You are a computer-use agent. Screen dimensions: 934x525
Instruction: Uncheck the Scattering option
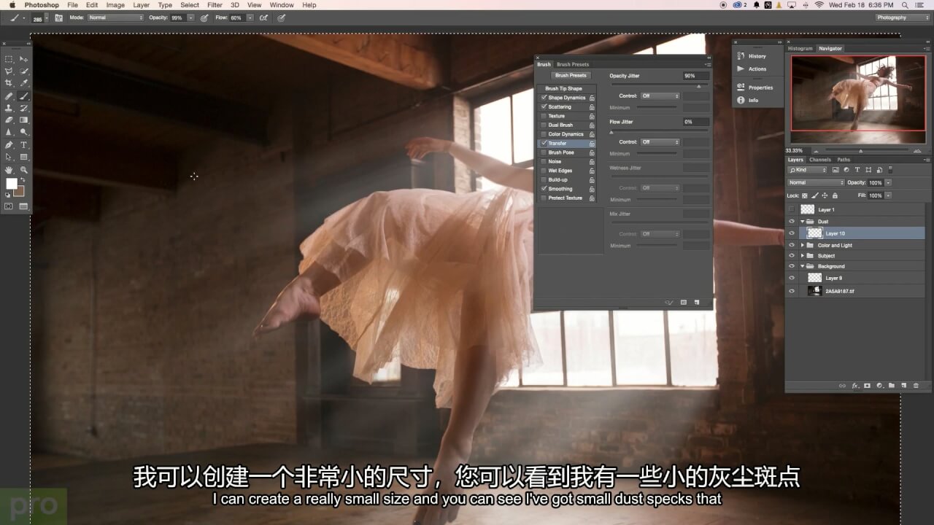(x=543, y=106)
